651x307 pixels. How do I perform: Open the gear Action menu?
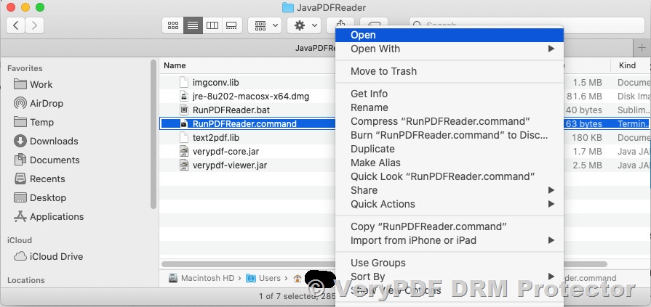coord(304,25)
